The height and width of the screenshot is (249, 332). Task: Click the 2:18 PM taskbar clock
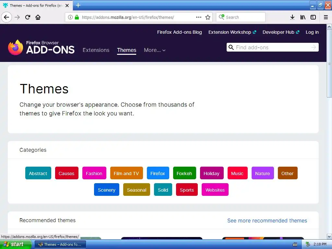pos(320,244)
